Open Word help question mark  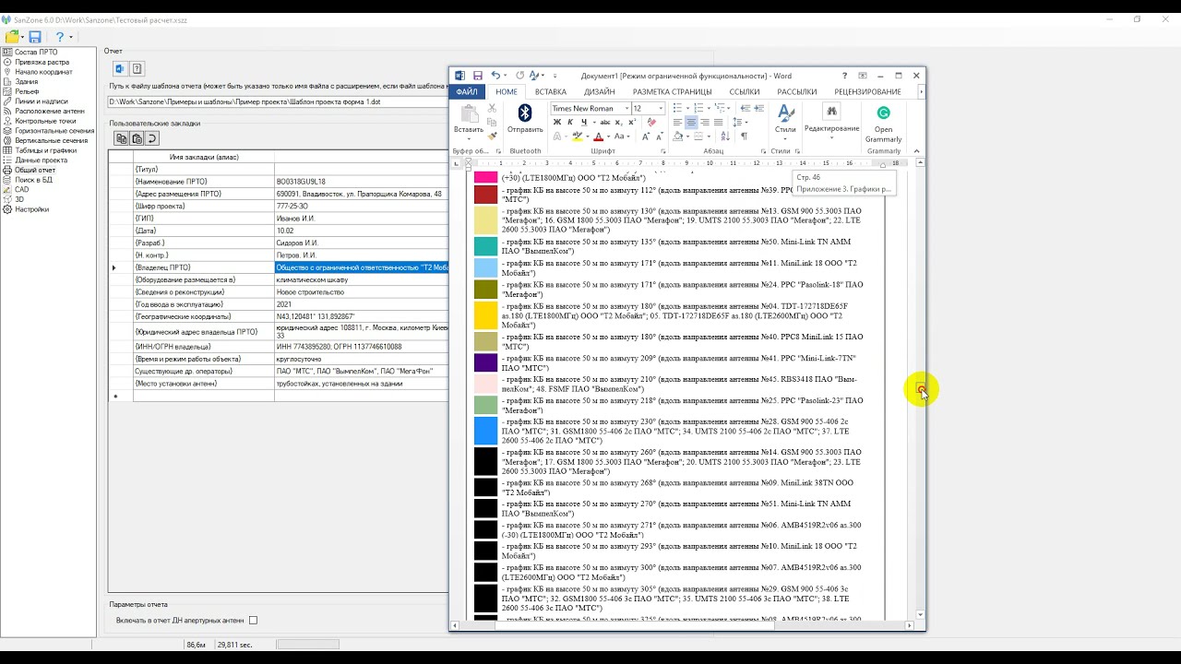tap(844, 76)
